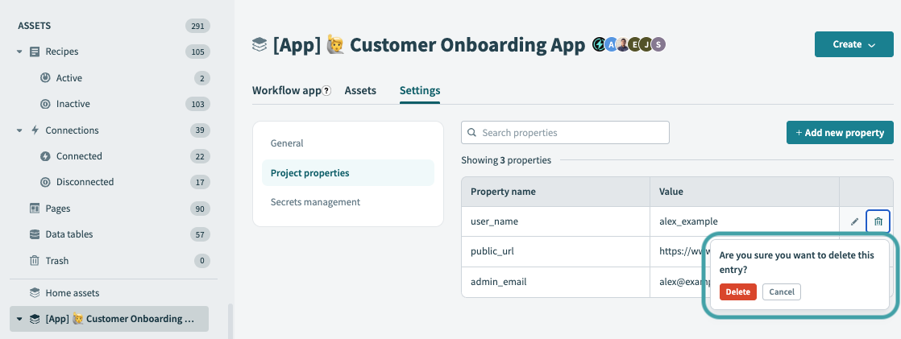Screen dimensions: 901x339
Task: Show Disconnected connections in sidebar
Action: (85, 182)
